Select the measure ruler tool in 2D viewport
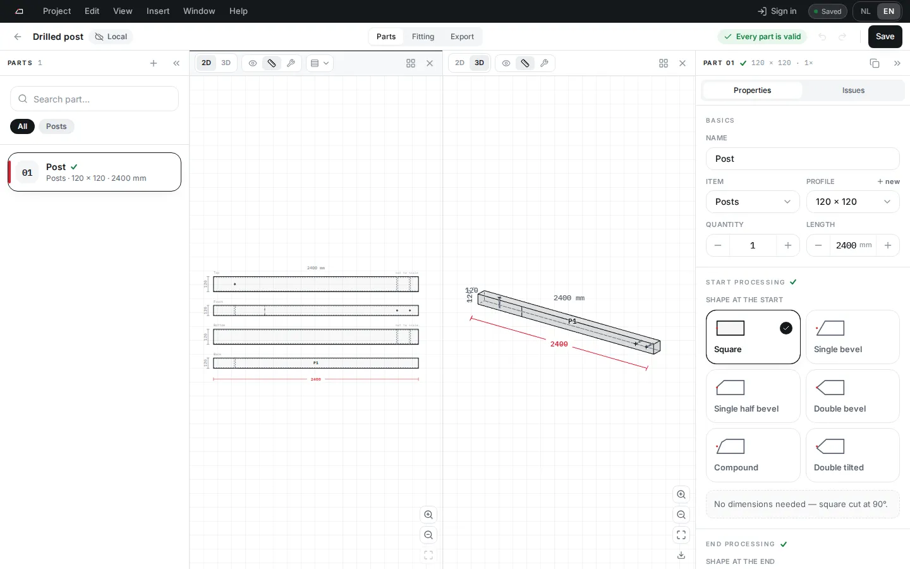This screenshot has width=910, height=569. tap(272, 63)
